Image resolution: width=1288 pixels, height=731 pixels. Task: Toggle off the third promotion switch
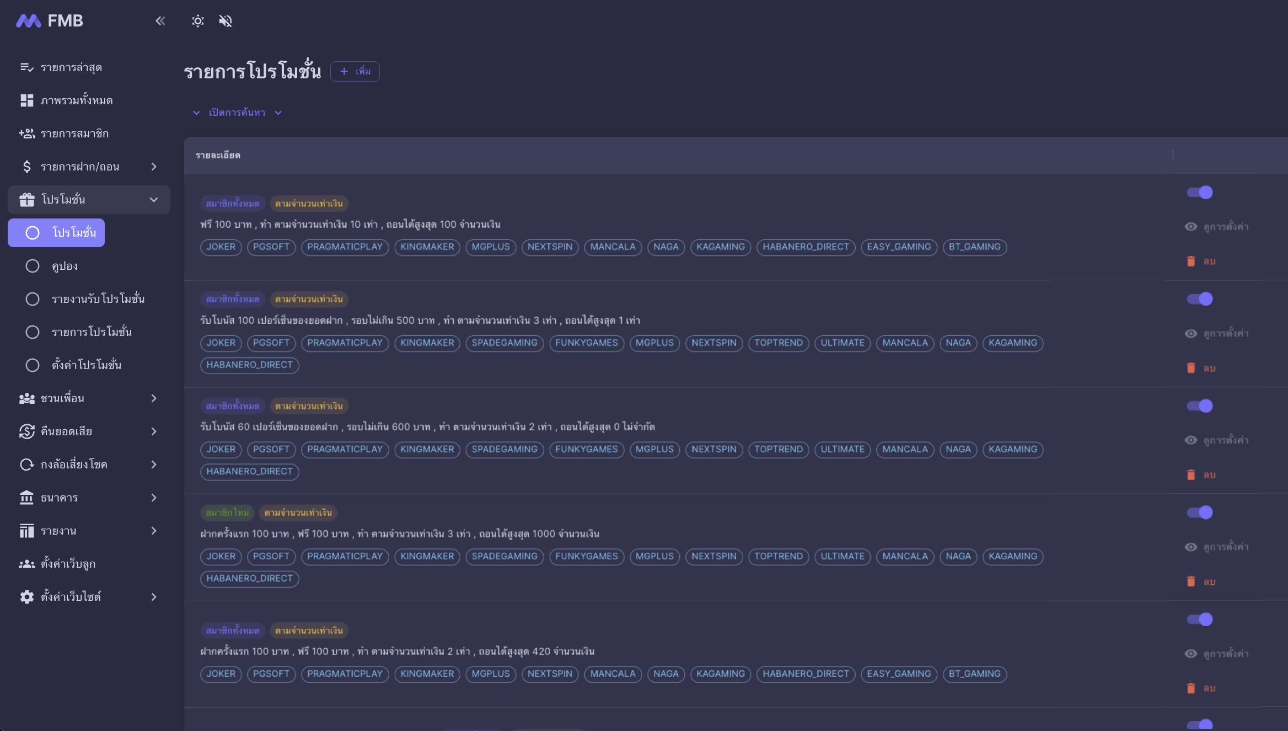click(x=1199, y=405)
